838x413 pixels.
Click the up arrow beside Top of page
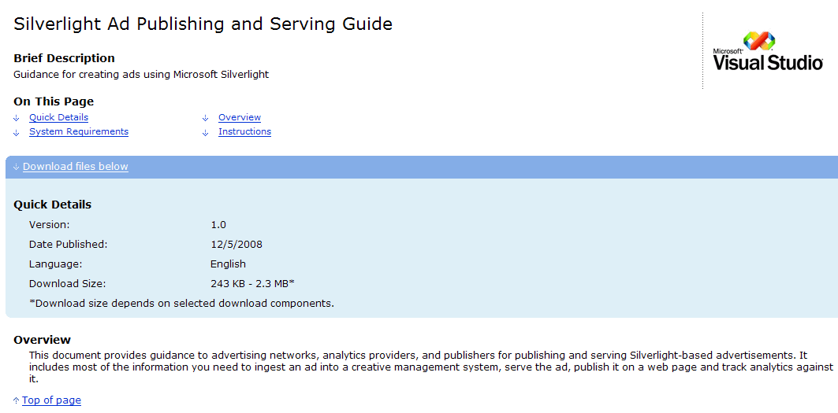(17, 400)
